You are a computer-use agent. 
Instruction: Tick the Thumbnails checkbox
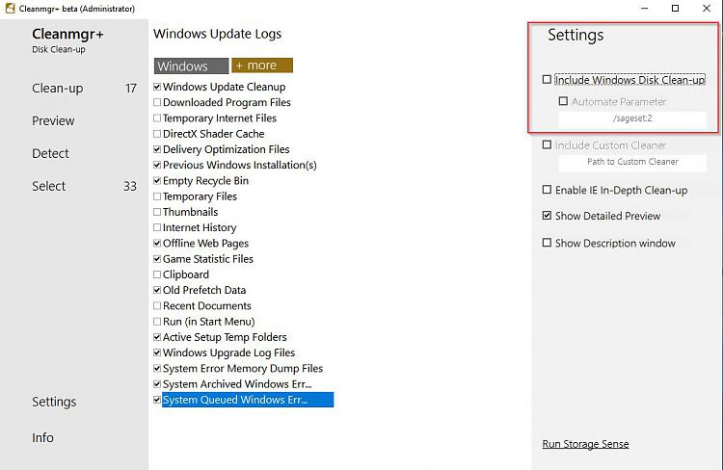tap(157, 212)
